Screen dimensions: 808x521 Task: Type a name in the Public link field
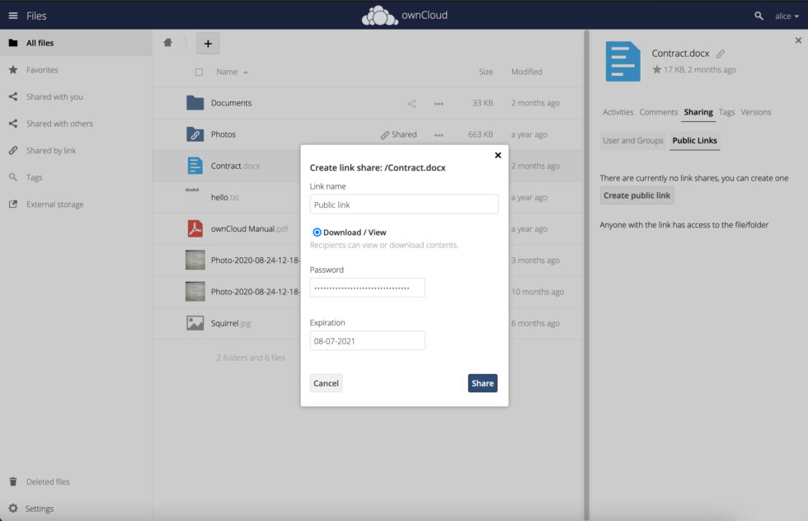403,204
